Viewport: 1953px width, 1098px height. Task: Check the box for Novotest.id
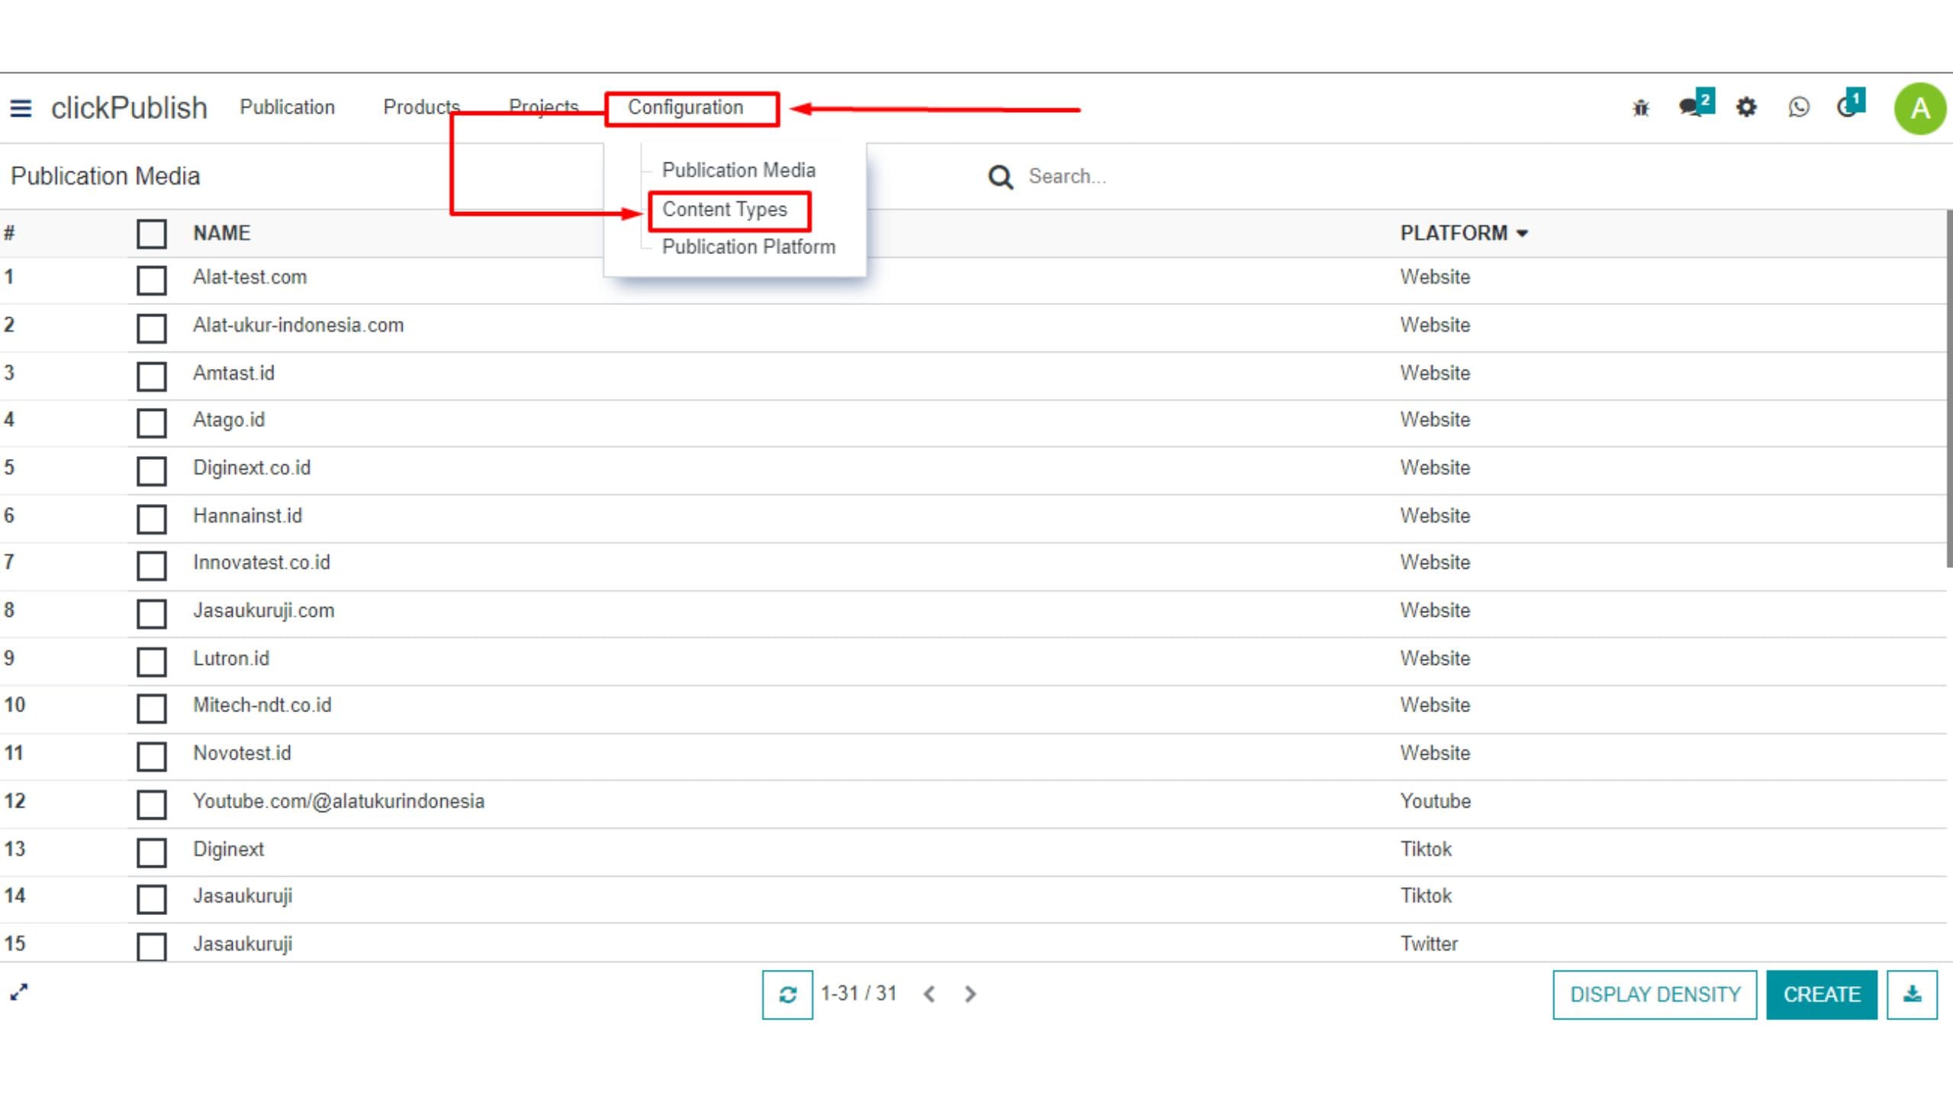(x=151, y=756)
